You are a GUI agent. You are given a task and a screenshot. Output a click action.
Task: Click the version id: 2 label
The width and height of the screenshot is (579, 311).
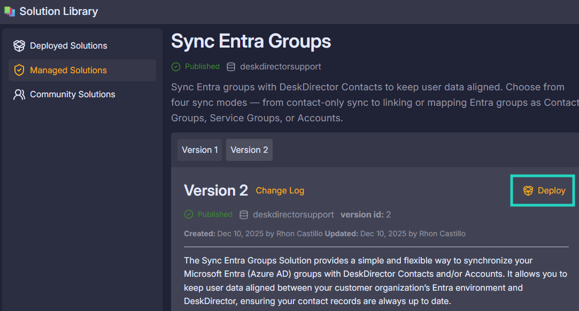click(366, 215)
